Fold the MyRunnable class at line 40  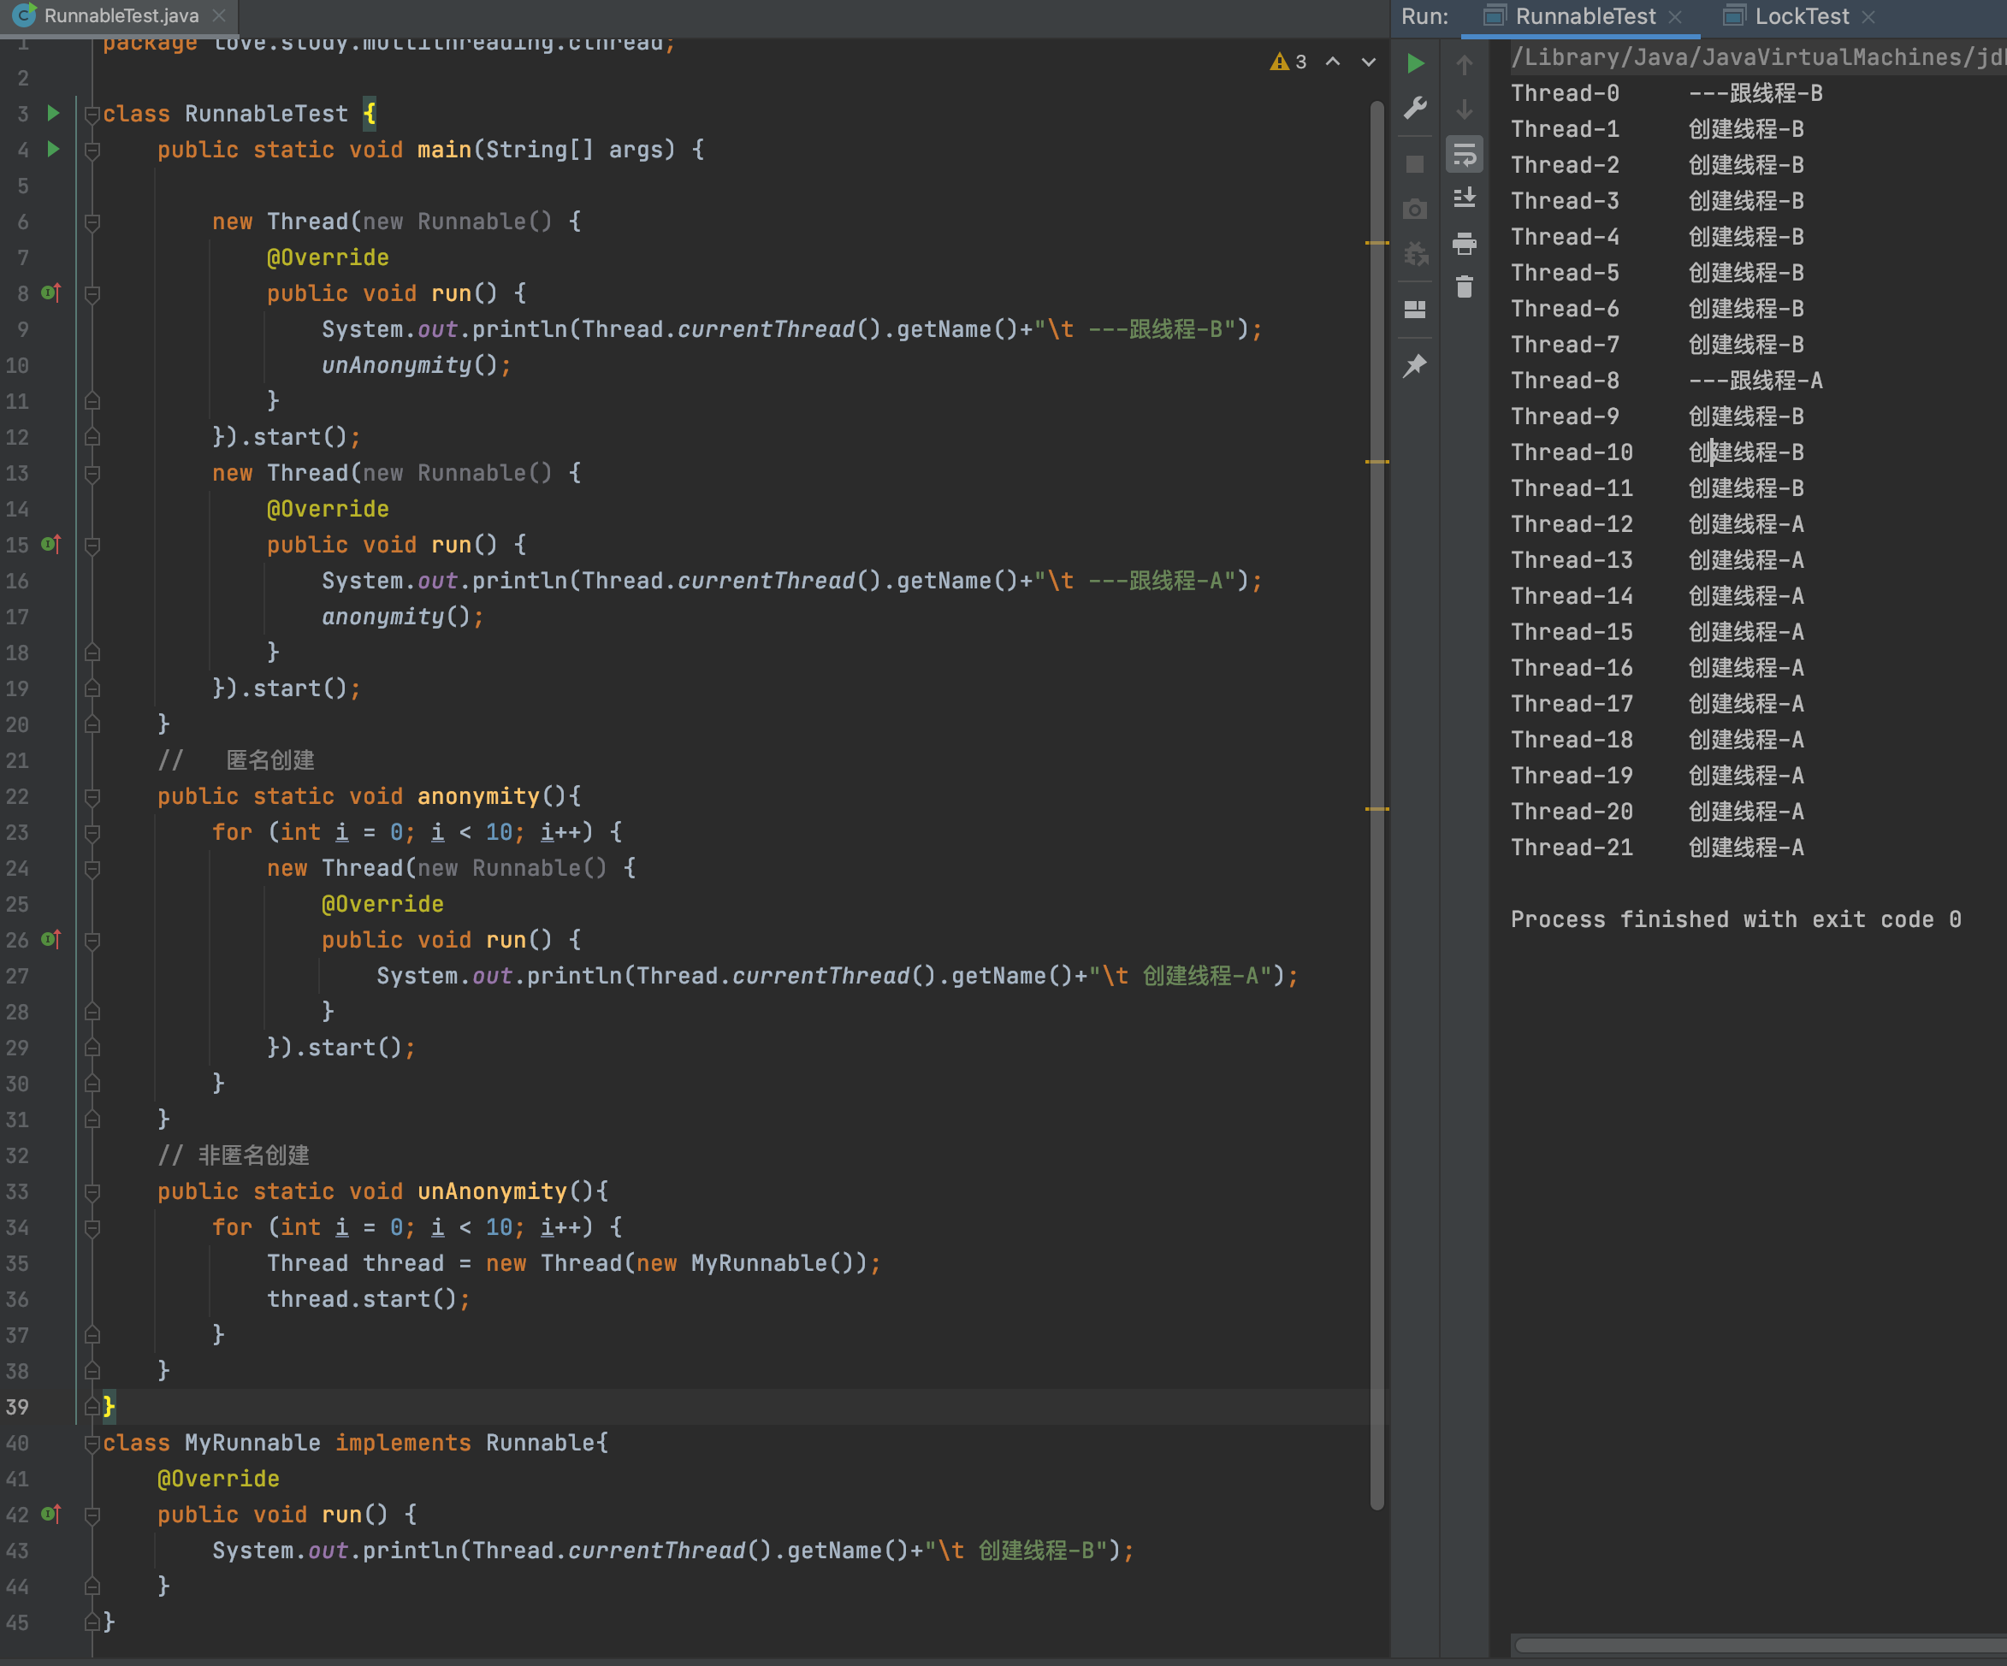(x=92, y=1444)
